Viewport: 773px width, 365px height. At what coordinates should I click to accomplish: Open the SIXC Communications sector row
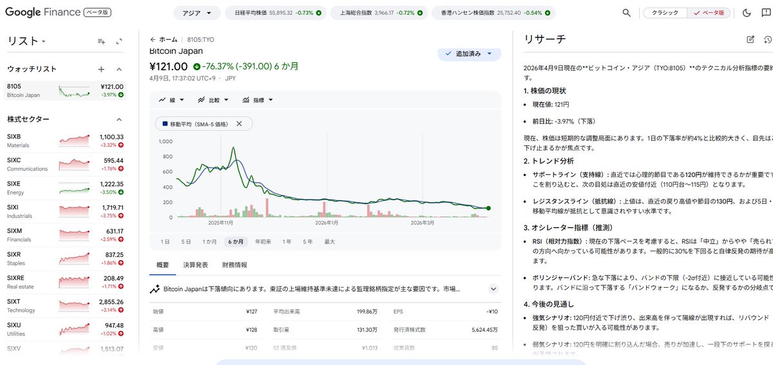click(x=66, y=164)
